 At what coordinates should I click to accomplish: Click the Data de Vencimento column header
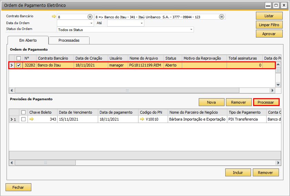[x=78, y=112]
